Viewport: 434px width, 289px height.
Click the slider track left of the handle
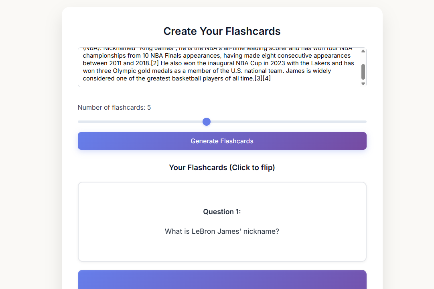pos(140,122)
